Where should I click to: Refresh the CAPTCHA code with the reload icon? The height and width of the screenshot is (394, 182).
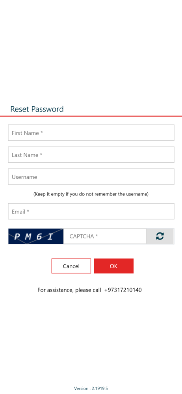(160, 236)
